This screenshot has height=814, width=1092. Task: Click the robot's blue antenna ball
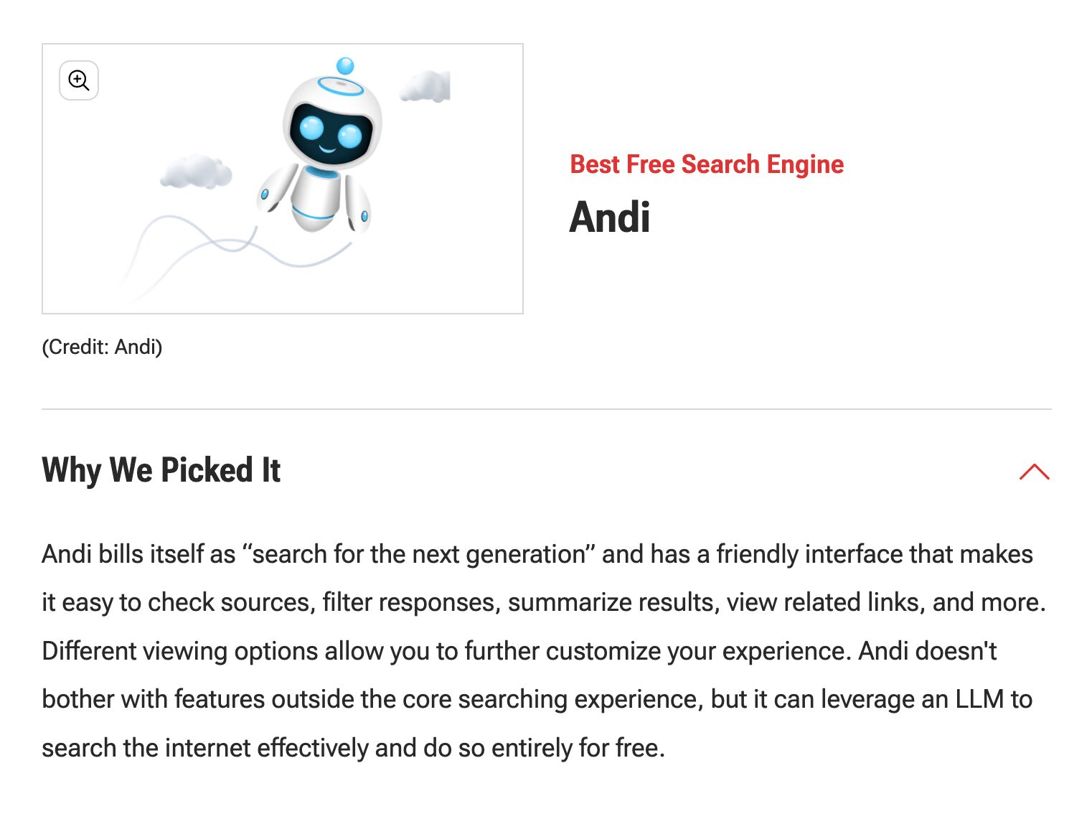pos(345,66)
